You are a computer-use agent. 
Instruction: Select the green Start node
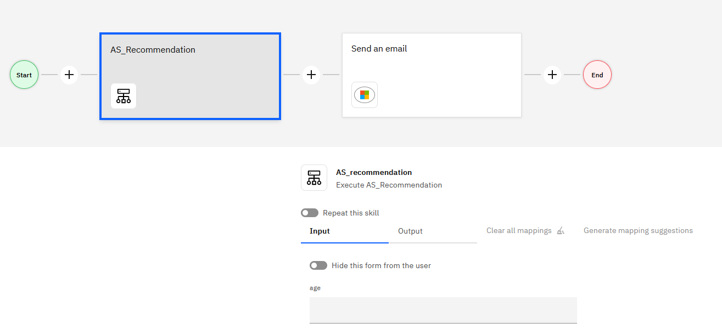pos(24,75)
